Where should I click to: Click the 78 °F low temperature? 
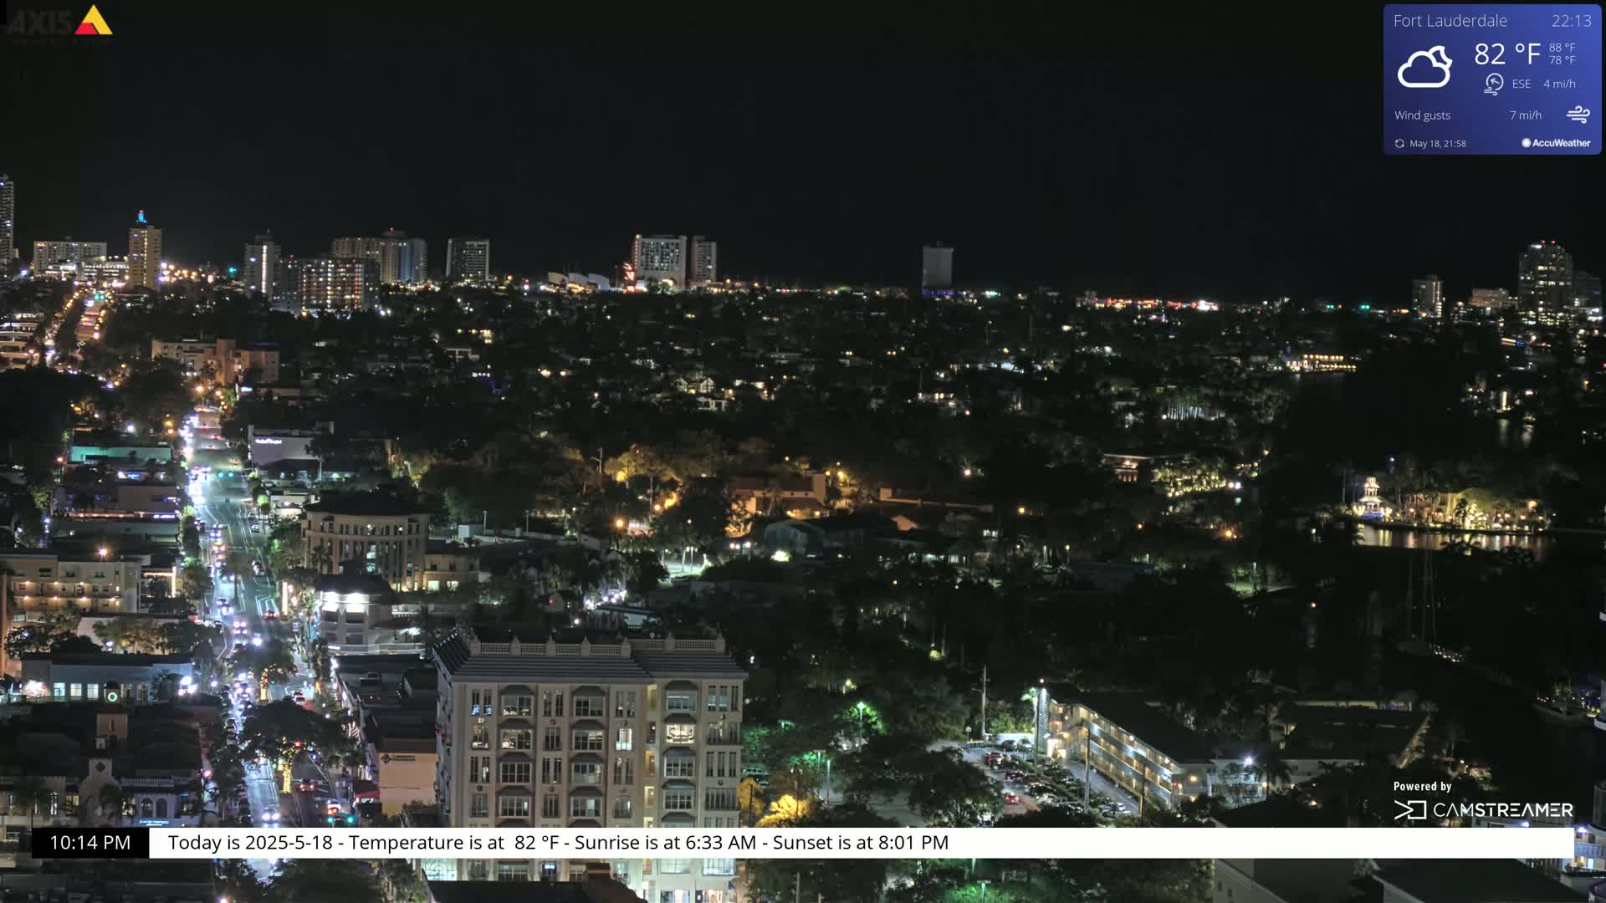[1562, 60]
